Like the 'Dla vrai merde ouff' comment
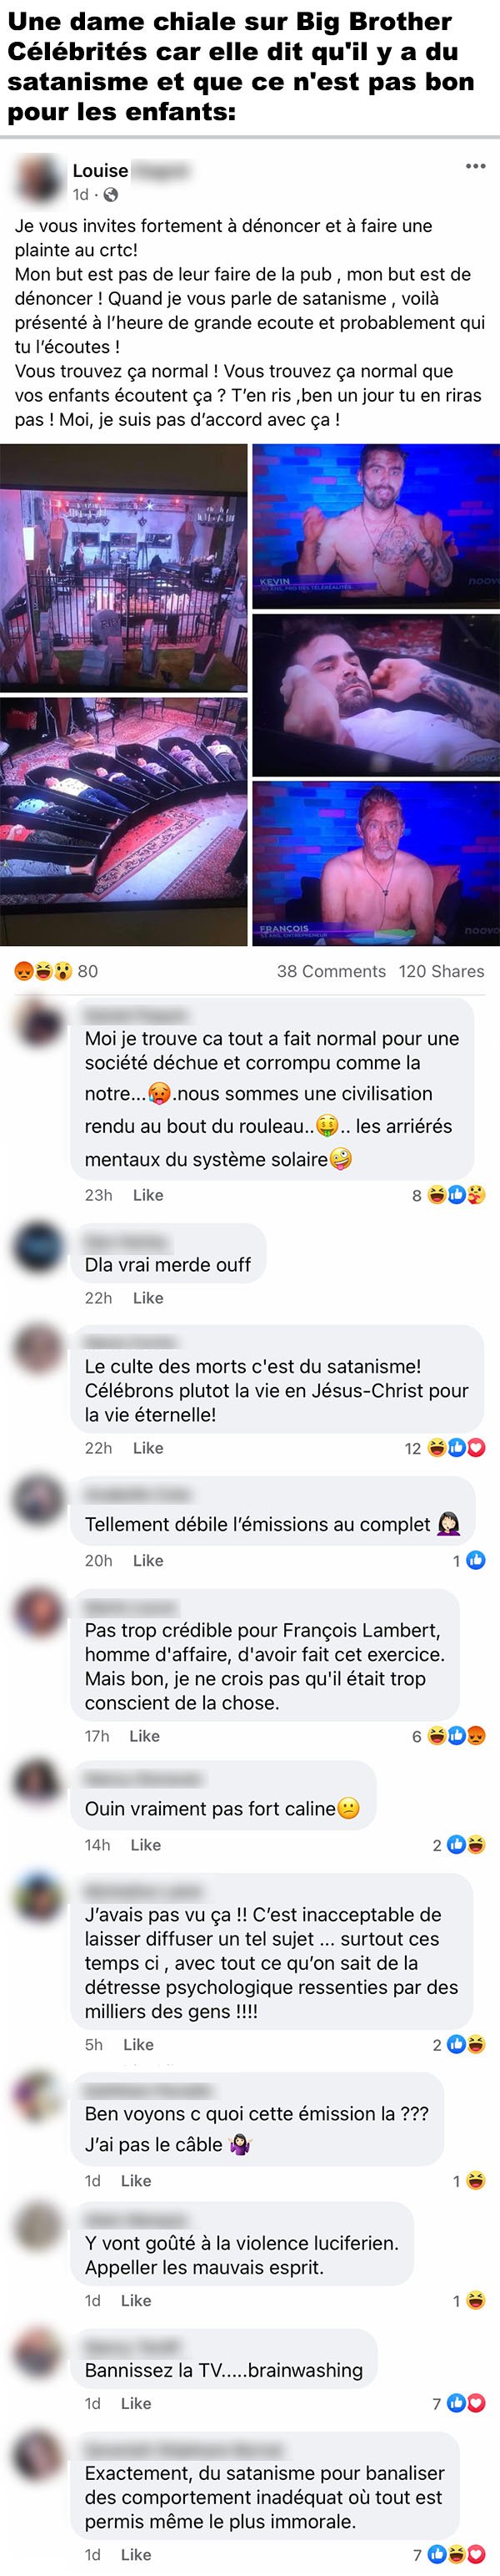Viewport: 500px width, 2576px height. coord(147,1298)
